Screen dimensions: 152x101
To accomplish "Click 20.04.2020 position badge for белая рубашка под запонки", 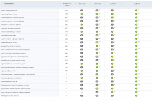I will click(x=136, y=96).
